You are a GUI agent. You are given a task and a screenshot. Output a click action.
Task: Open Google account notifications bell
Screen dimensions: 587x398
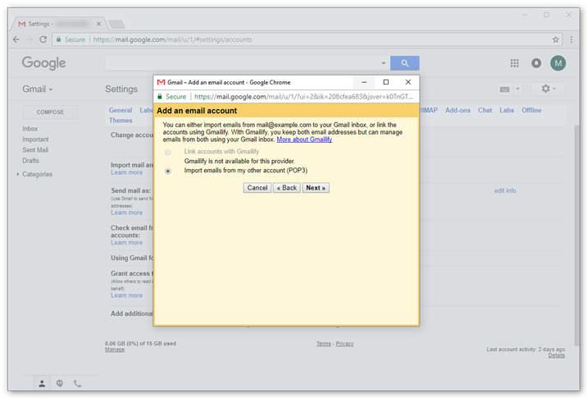point(536,63)
